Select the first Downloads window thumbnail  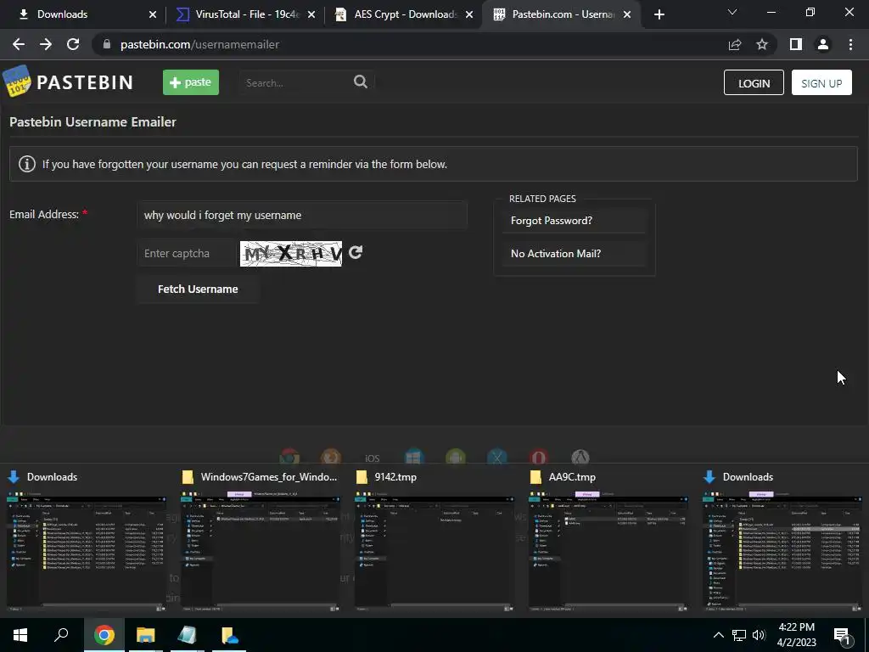coord(86,542)
